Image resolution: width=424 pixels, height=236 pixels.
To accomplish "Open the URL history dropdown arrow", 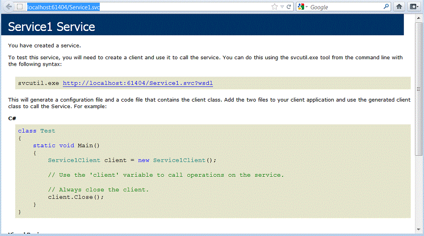I will click(x=282, y=7).
